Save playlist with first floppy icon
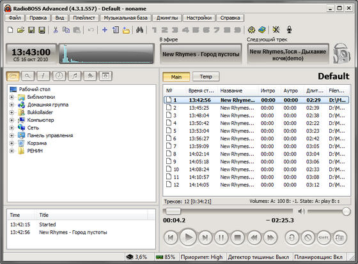The image size is (358, 264). tap(31, 30)
